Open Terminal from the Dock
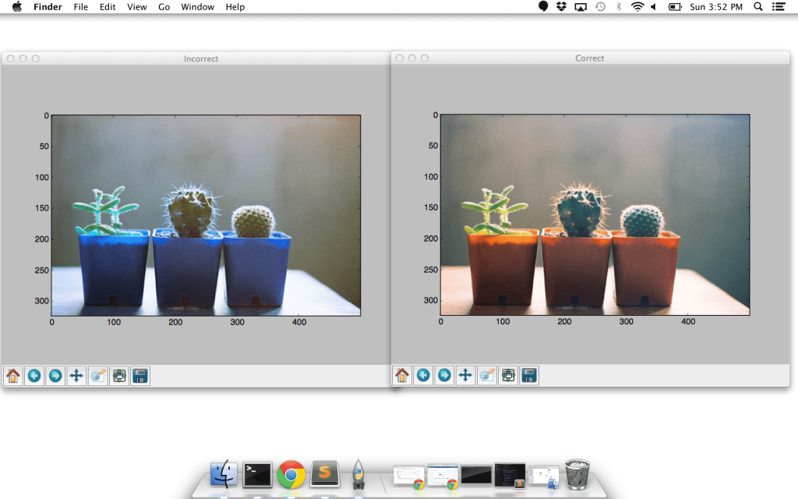Screen dimensions: 798x499 (x=258, y=474)
